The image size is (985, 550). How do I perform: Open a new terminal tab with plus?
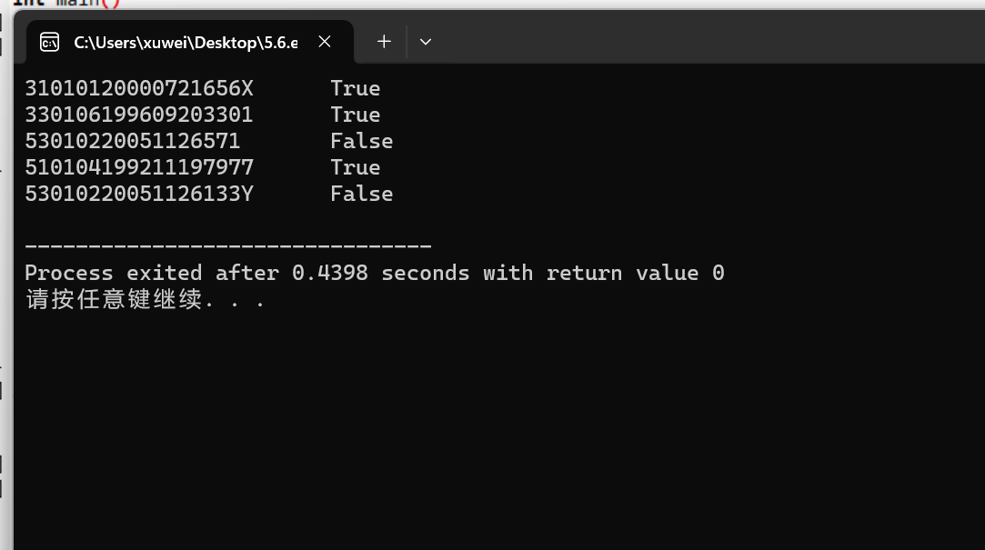tap(384, 42)
